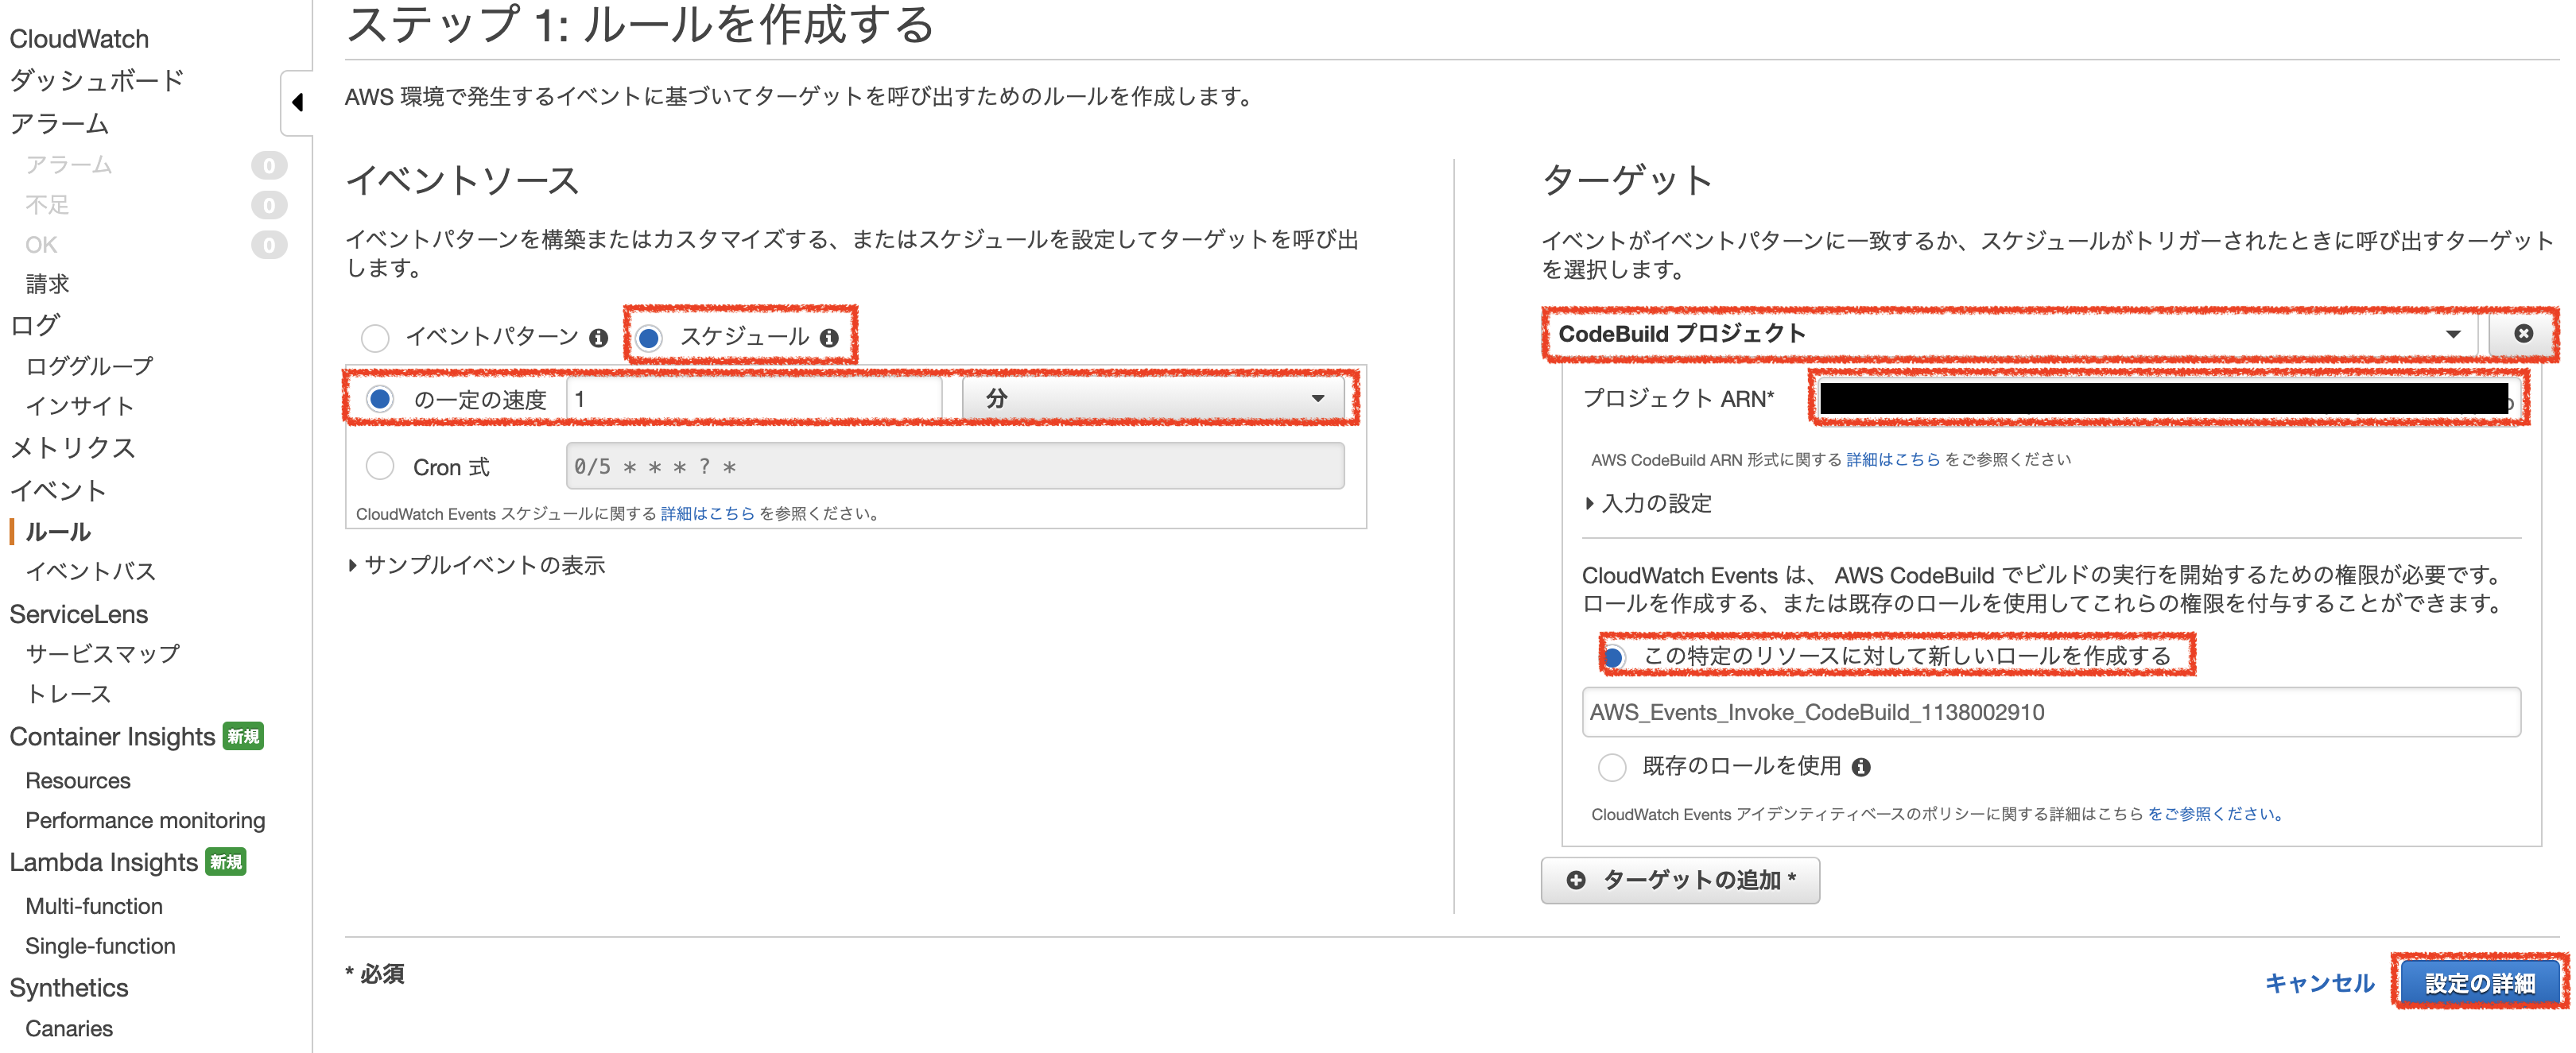2576x1053 pixels.
Task: Click the Cron expression input field
Action: coord(955,466)
